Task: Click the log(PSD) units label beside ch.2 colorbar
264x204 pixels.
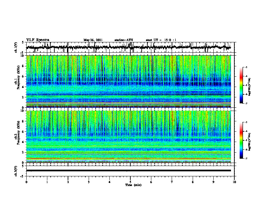Action: pos(249,142)
